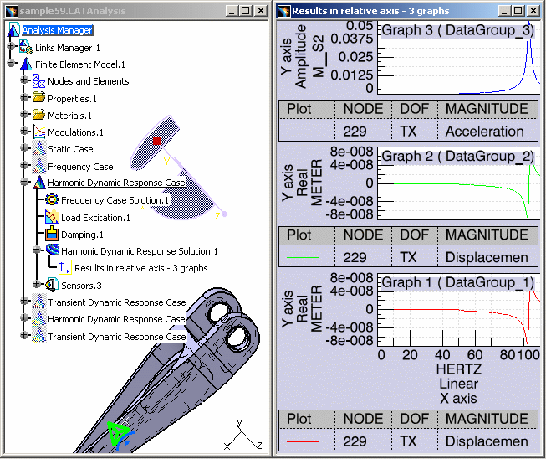Select Frequency Case Solution.1 in the tree
Image resolution: width=546 pixels, height=459 pixels.
[115, 200]
